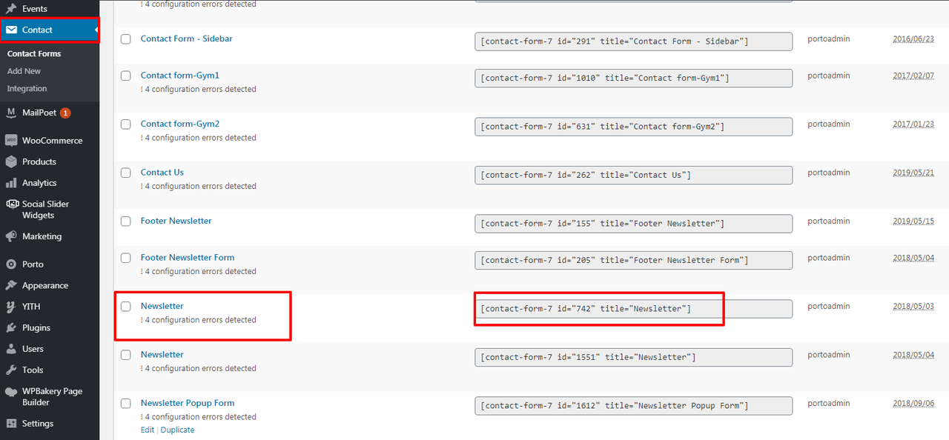The image size is (949, 440).
Task: Open the Newsletter Popup Form link
Action: [188, 403]
